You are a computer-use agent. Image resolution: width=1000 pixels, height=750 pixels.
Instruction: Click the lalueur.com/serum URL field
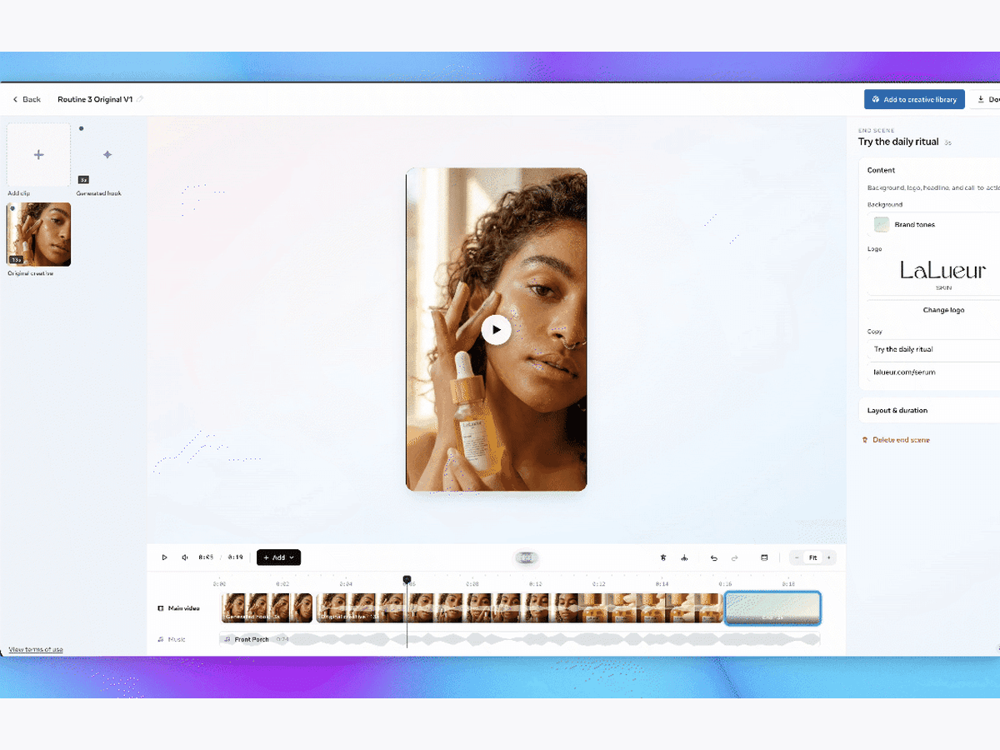pyautogui.click(x=933, y=372)
